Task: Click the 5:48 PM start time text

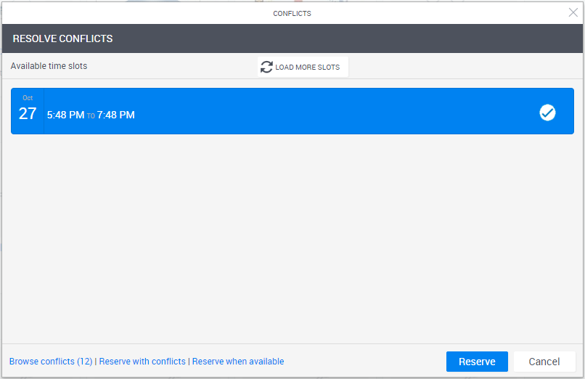Action: pos(65,115)
